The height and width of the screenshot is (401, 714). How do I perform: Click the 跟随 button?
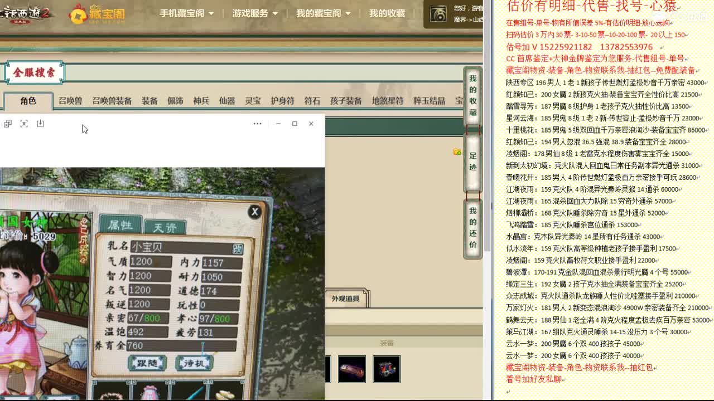[x=147, y=363]
